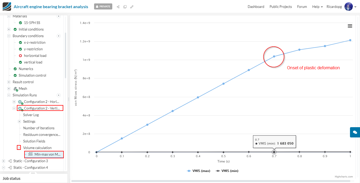Add a new simulation run with plus icon
360x183 pixels.
pyautogui.click(x=59, y=95)
